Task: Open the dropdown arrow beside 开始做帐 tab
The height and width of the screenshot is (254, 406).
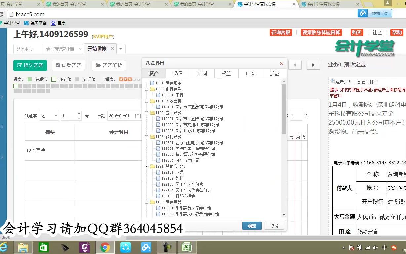Action: pos(121,48)
